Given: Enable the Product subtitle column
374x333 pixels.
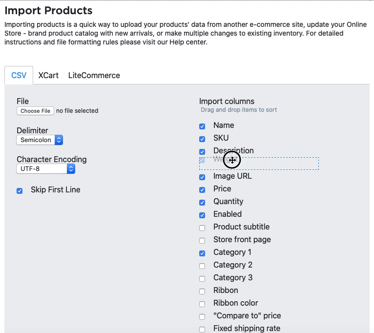Looking at the screenshot, I should 202,228.
